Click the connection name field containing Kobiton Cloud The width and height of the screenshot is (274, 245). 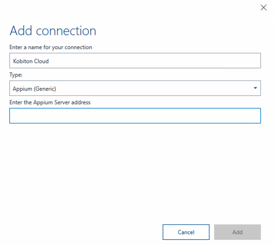[x=135, y=61]
